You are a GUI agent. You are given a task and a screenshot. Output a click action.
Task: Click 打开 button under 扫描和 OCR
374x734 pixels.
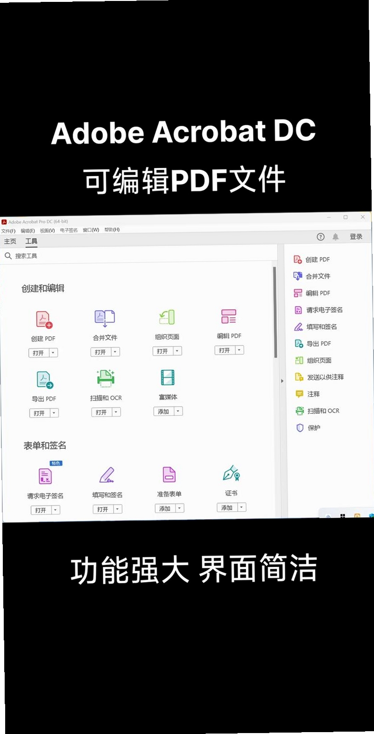pyautogui.click(x=102, y=412)
